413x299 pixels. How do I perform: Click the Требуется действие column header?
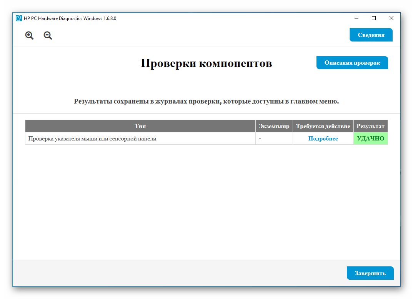point(323,126)
